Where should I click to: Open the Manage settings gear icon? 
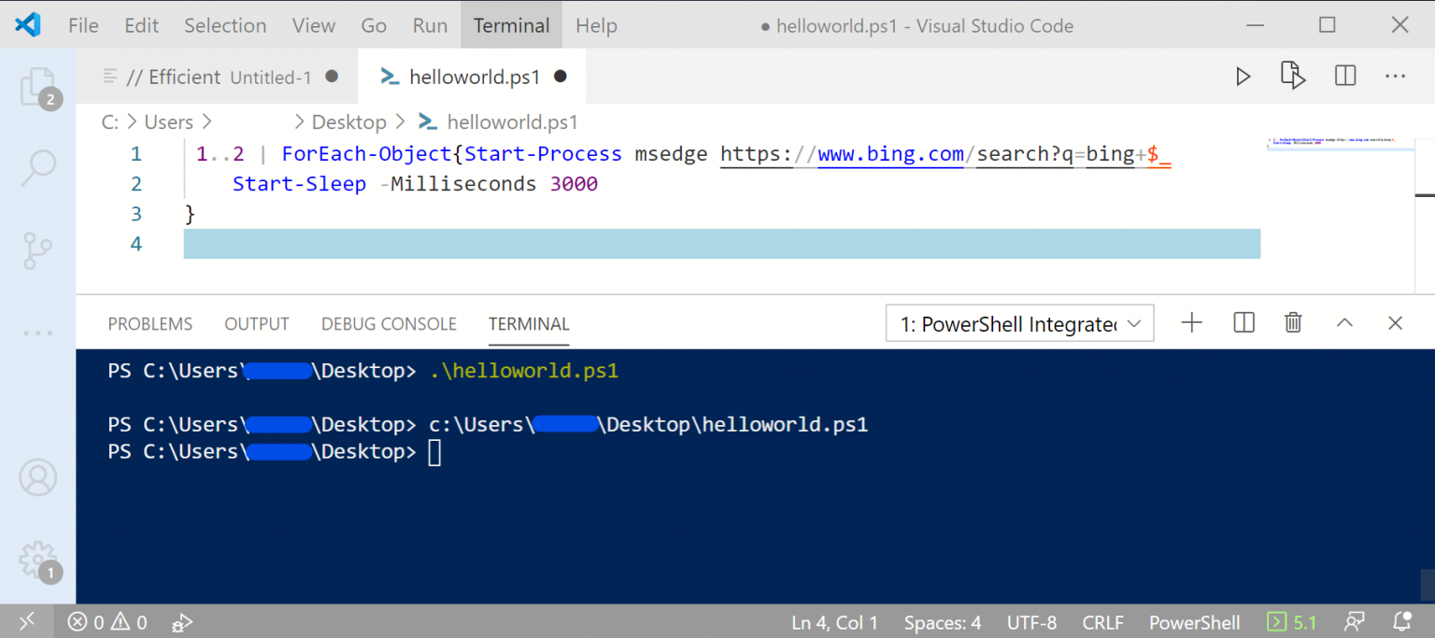point(38,560)
